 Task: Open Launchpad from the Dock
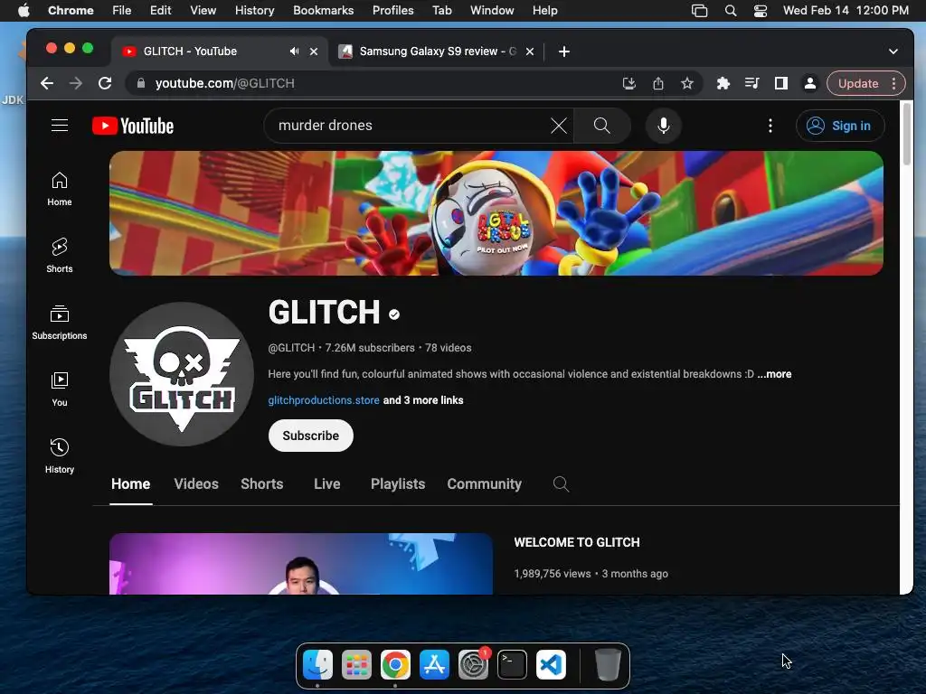tap(356, 665)
